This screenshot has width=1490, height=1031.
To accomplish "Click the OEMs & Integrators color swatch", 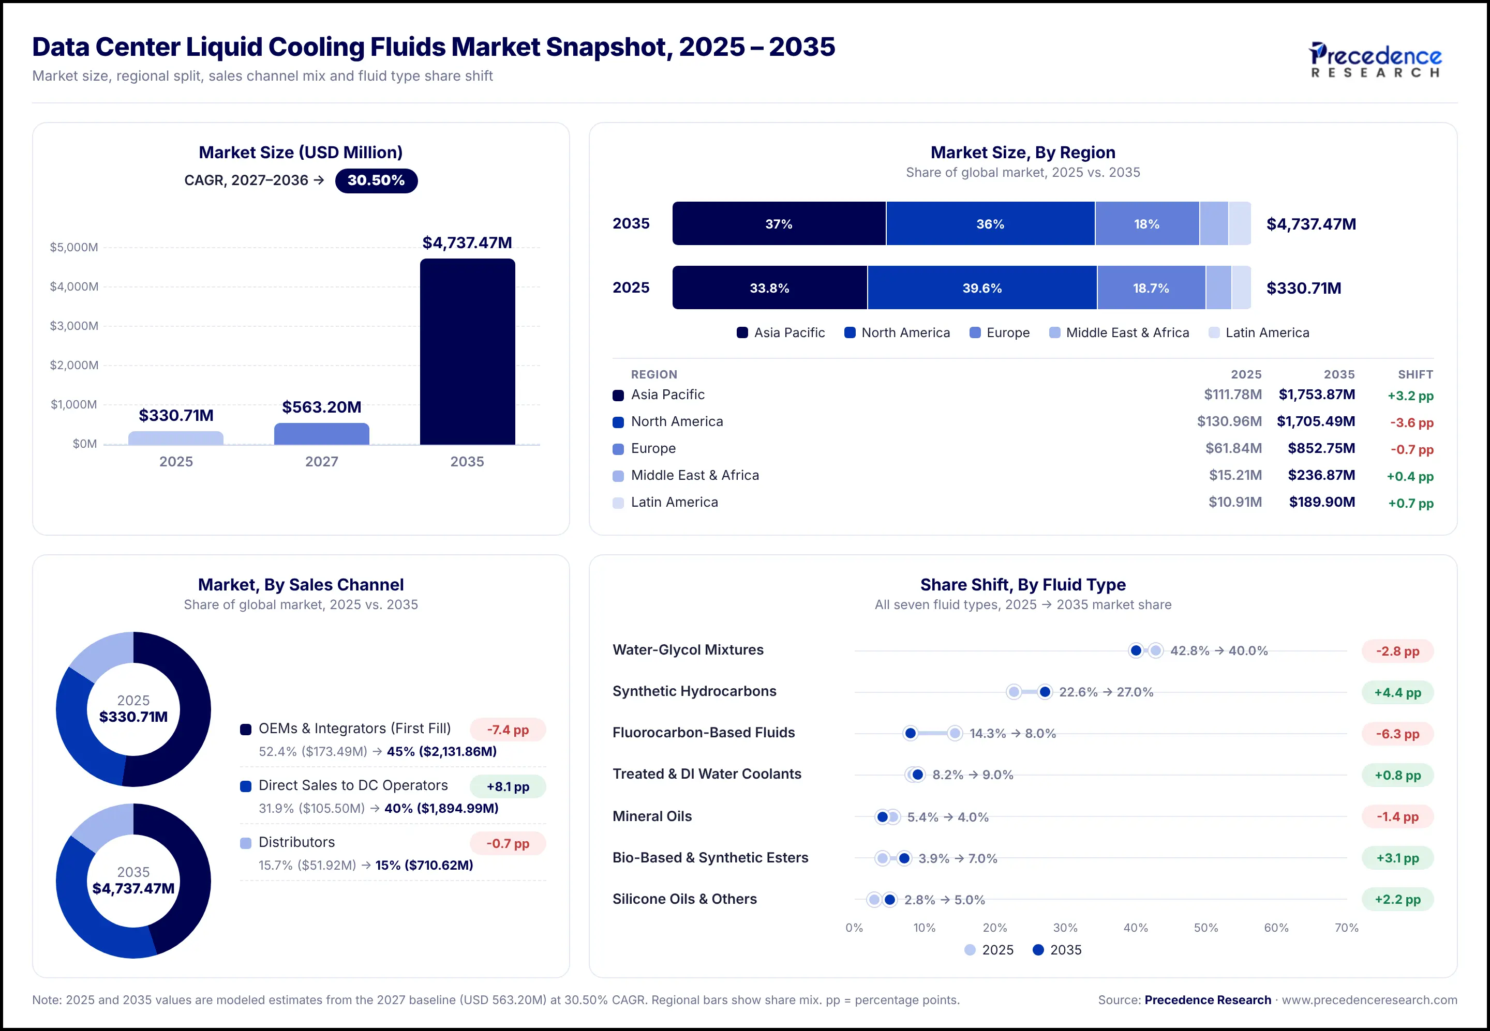I will tap(246, 730).
